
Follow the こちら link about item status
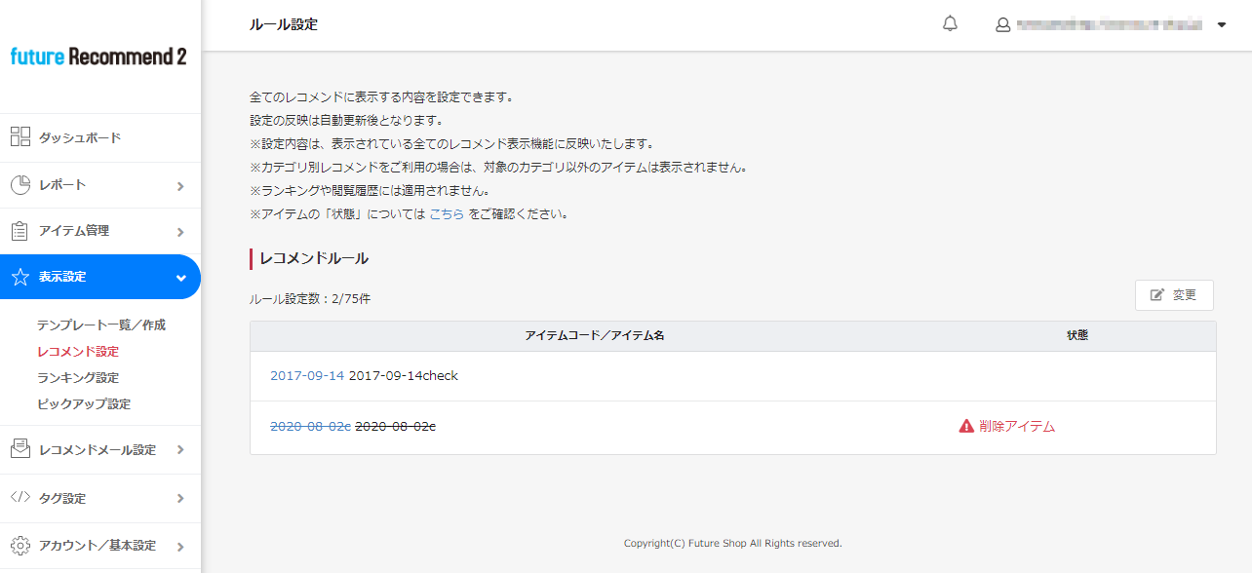pyautogui.click(x=447, y=213)
